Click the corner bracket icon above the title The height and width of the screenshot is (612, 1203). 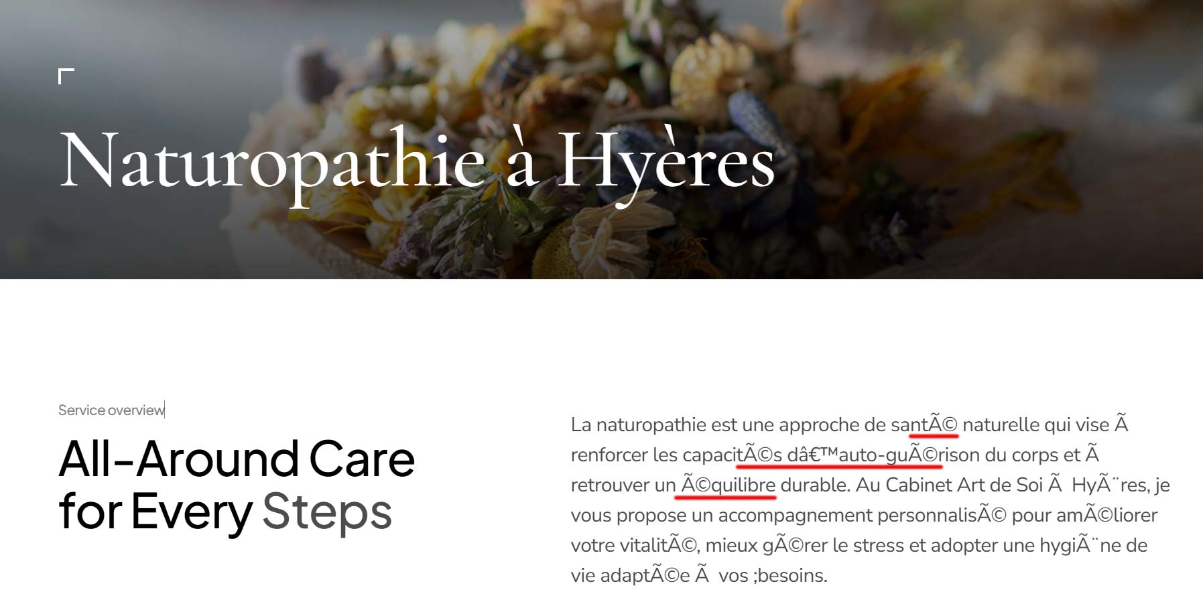click(x=66, y=76)
